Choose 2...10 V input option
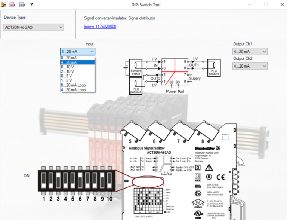The height and width of the screenshot is (220, 287). [x=77, y=71]
